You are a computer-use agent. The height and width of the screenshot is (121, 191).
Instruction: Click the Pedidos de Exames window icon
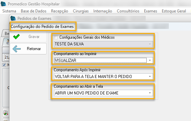click(x=13, y=18)
